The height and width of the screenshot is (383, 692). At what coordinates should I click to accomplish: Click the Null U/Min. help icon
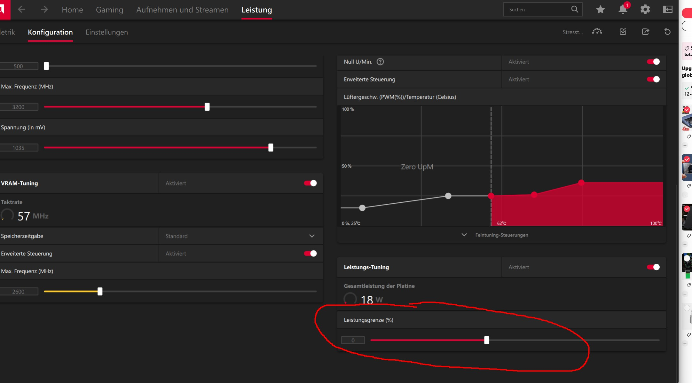tap(380, 62)
